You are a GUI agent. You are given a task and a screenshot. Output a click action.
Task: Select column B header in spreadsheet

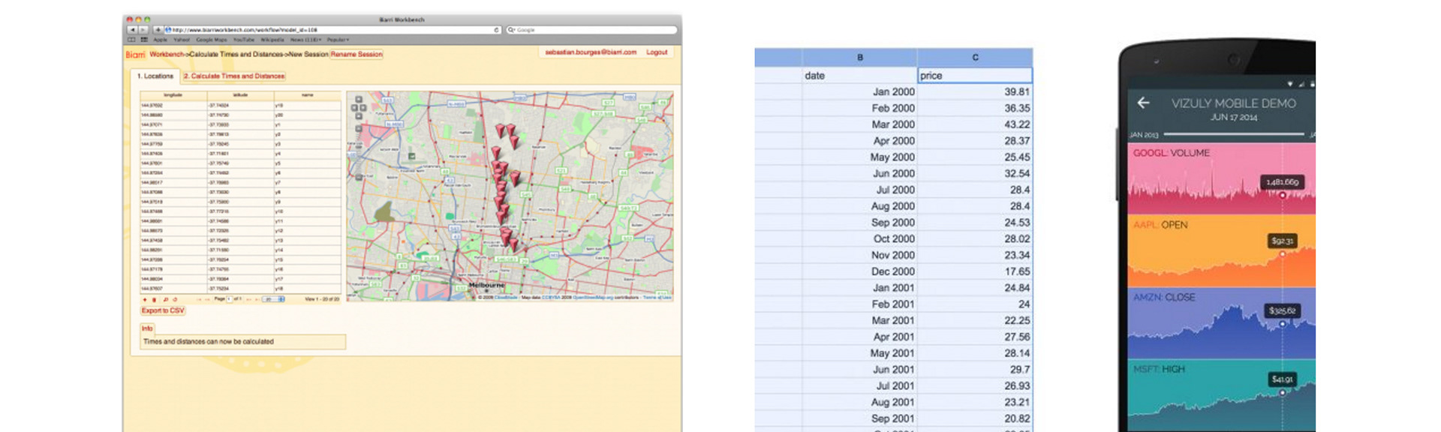coord(859,57)
